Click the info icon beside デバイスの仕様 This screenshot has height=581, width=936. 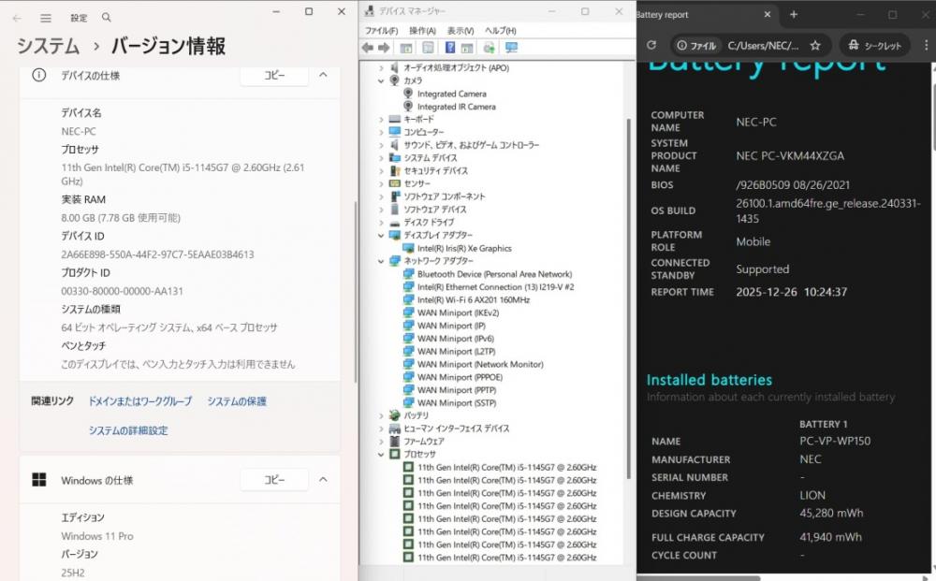pos(38,75)
